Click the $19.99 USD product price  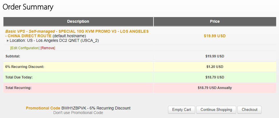(215, 36)
